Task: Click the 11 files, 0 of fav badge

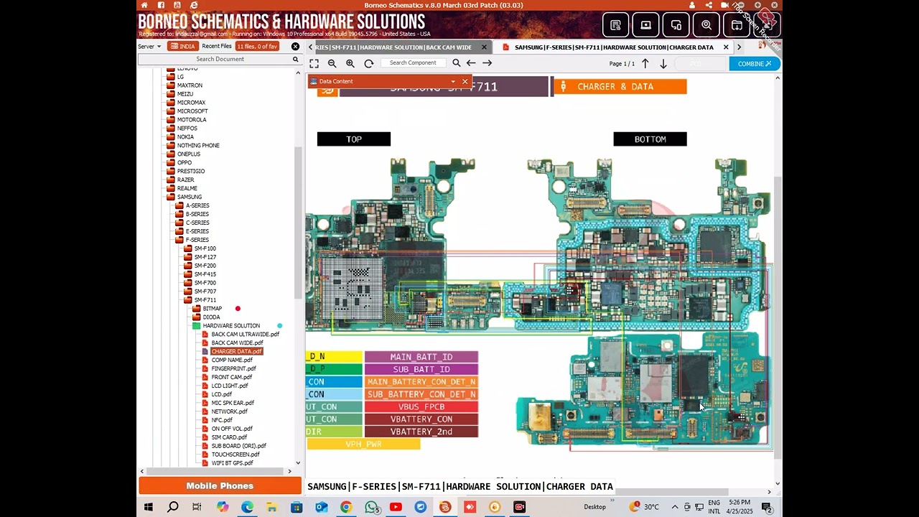Action: point(256,46)
